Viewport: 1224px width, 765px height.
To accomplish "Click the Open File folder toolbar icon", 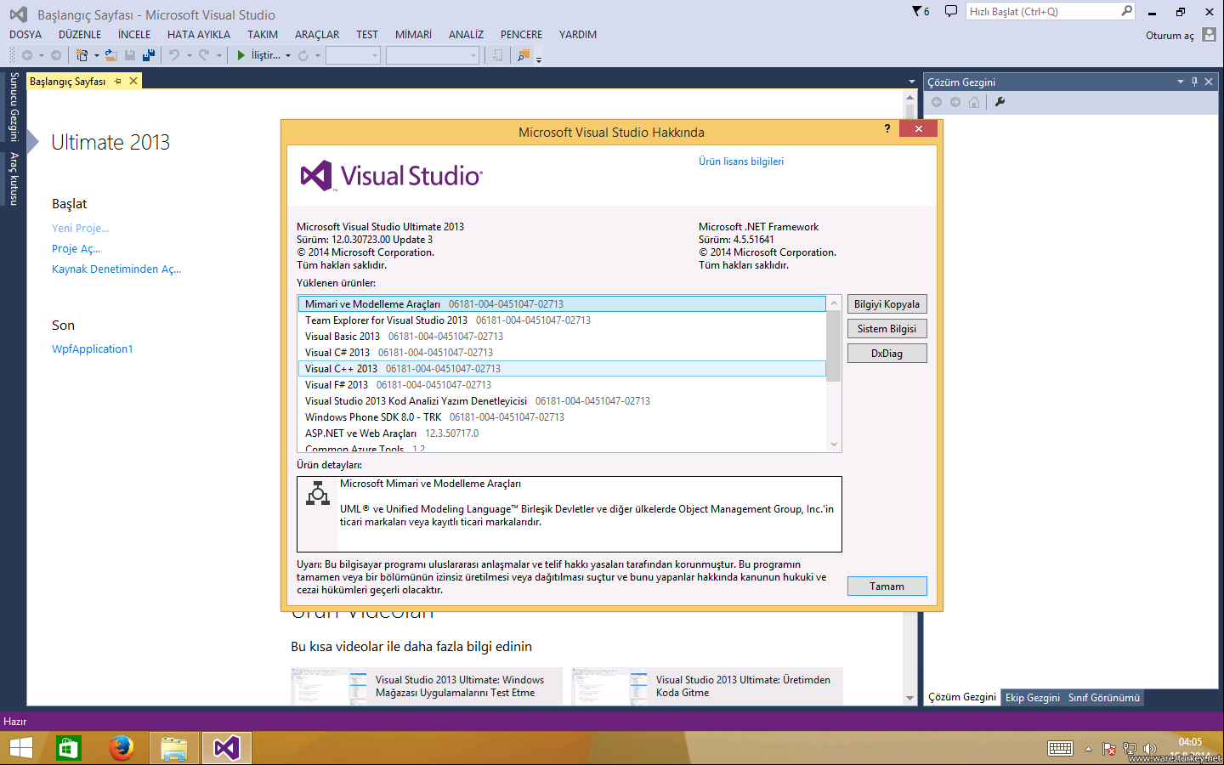I will pos(110,55).
